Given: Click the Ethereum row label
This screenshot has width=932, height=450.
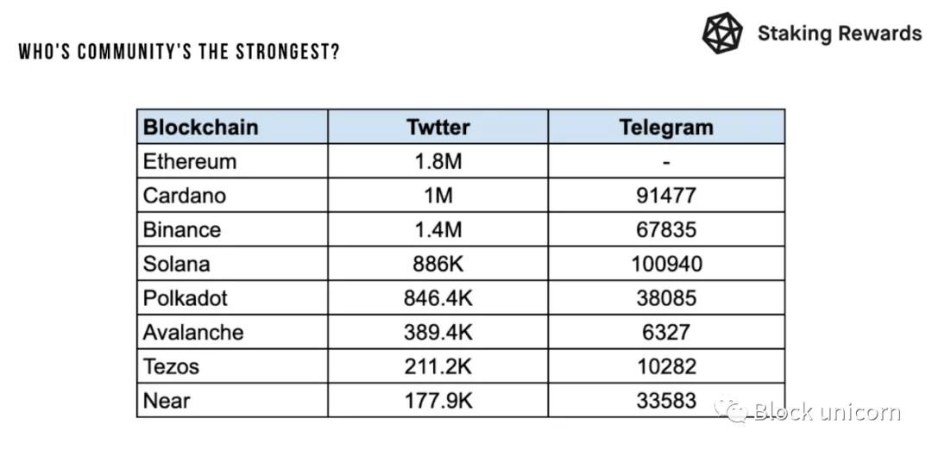Looking at the screenshot, I should [190, 161].
